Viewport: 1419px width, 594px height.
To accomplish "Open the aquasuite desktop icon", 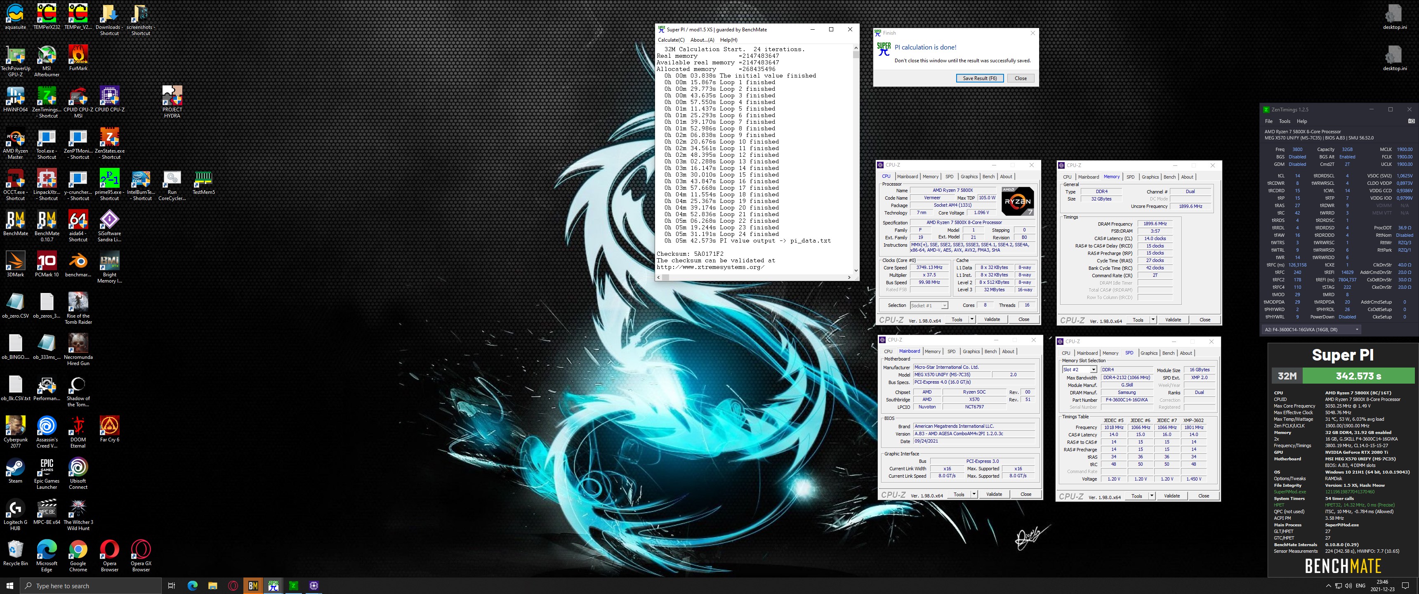I will [x=15, y=16].
